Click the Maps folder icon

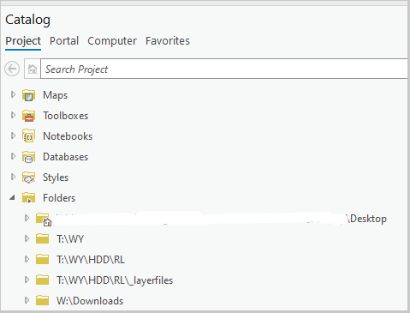[28, 95]
